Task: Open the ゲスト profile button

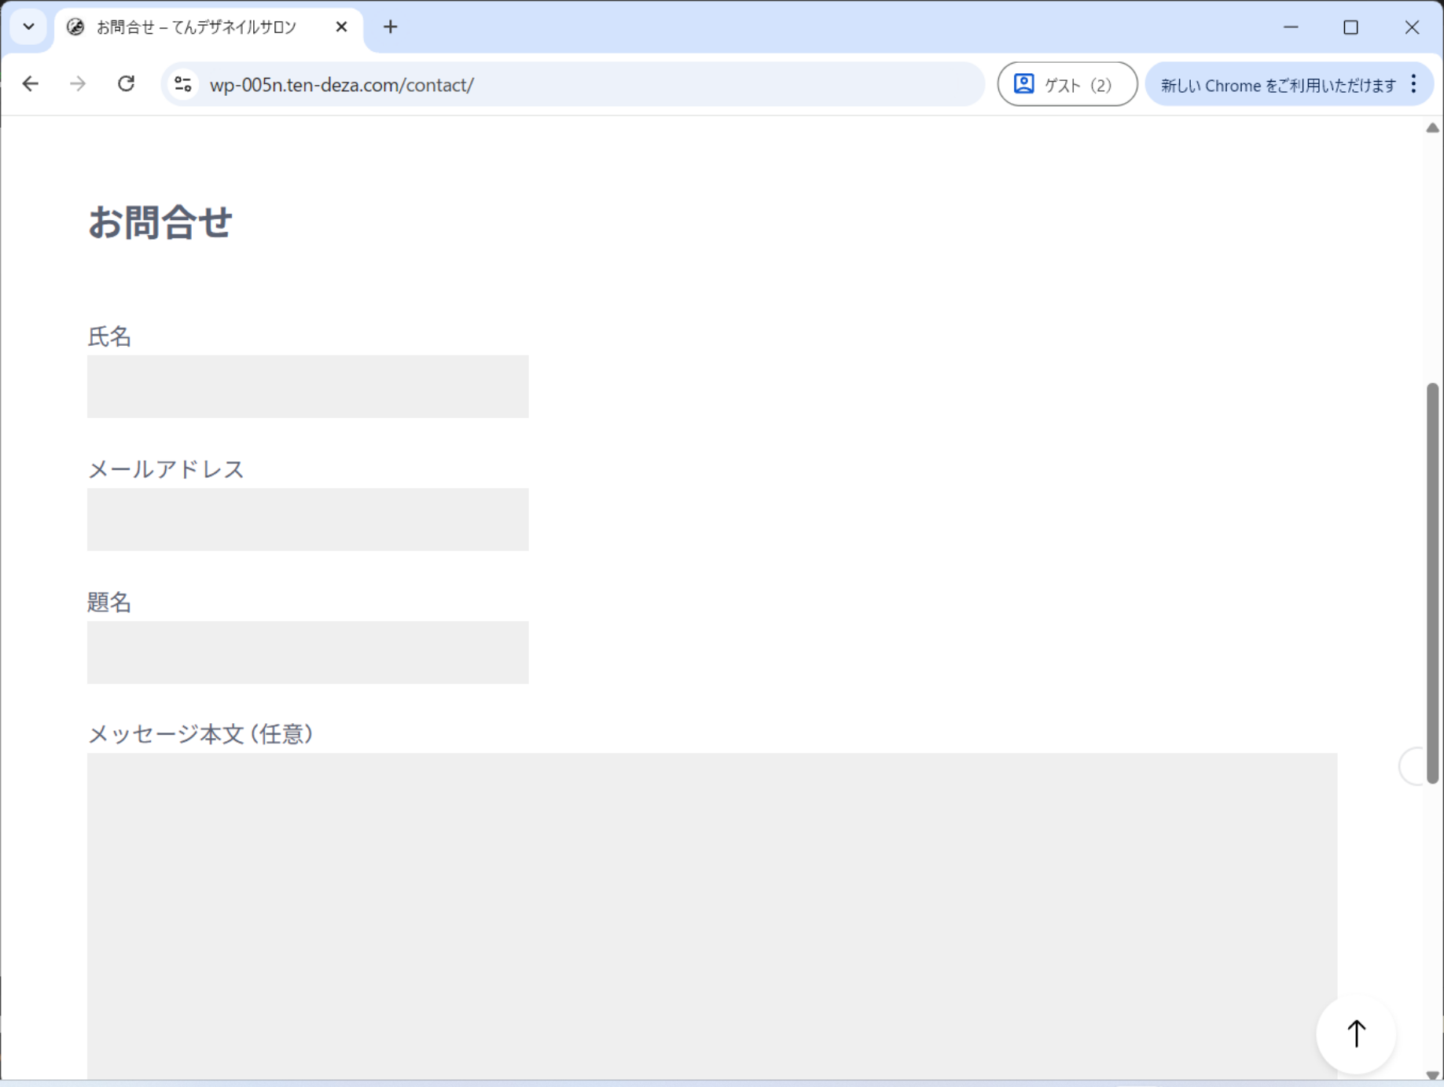Action: 1066,84
